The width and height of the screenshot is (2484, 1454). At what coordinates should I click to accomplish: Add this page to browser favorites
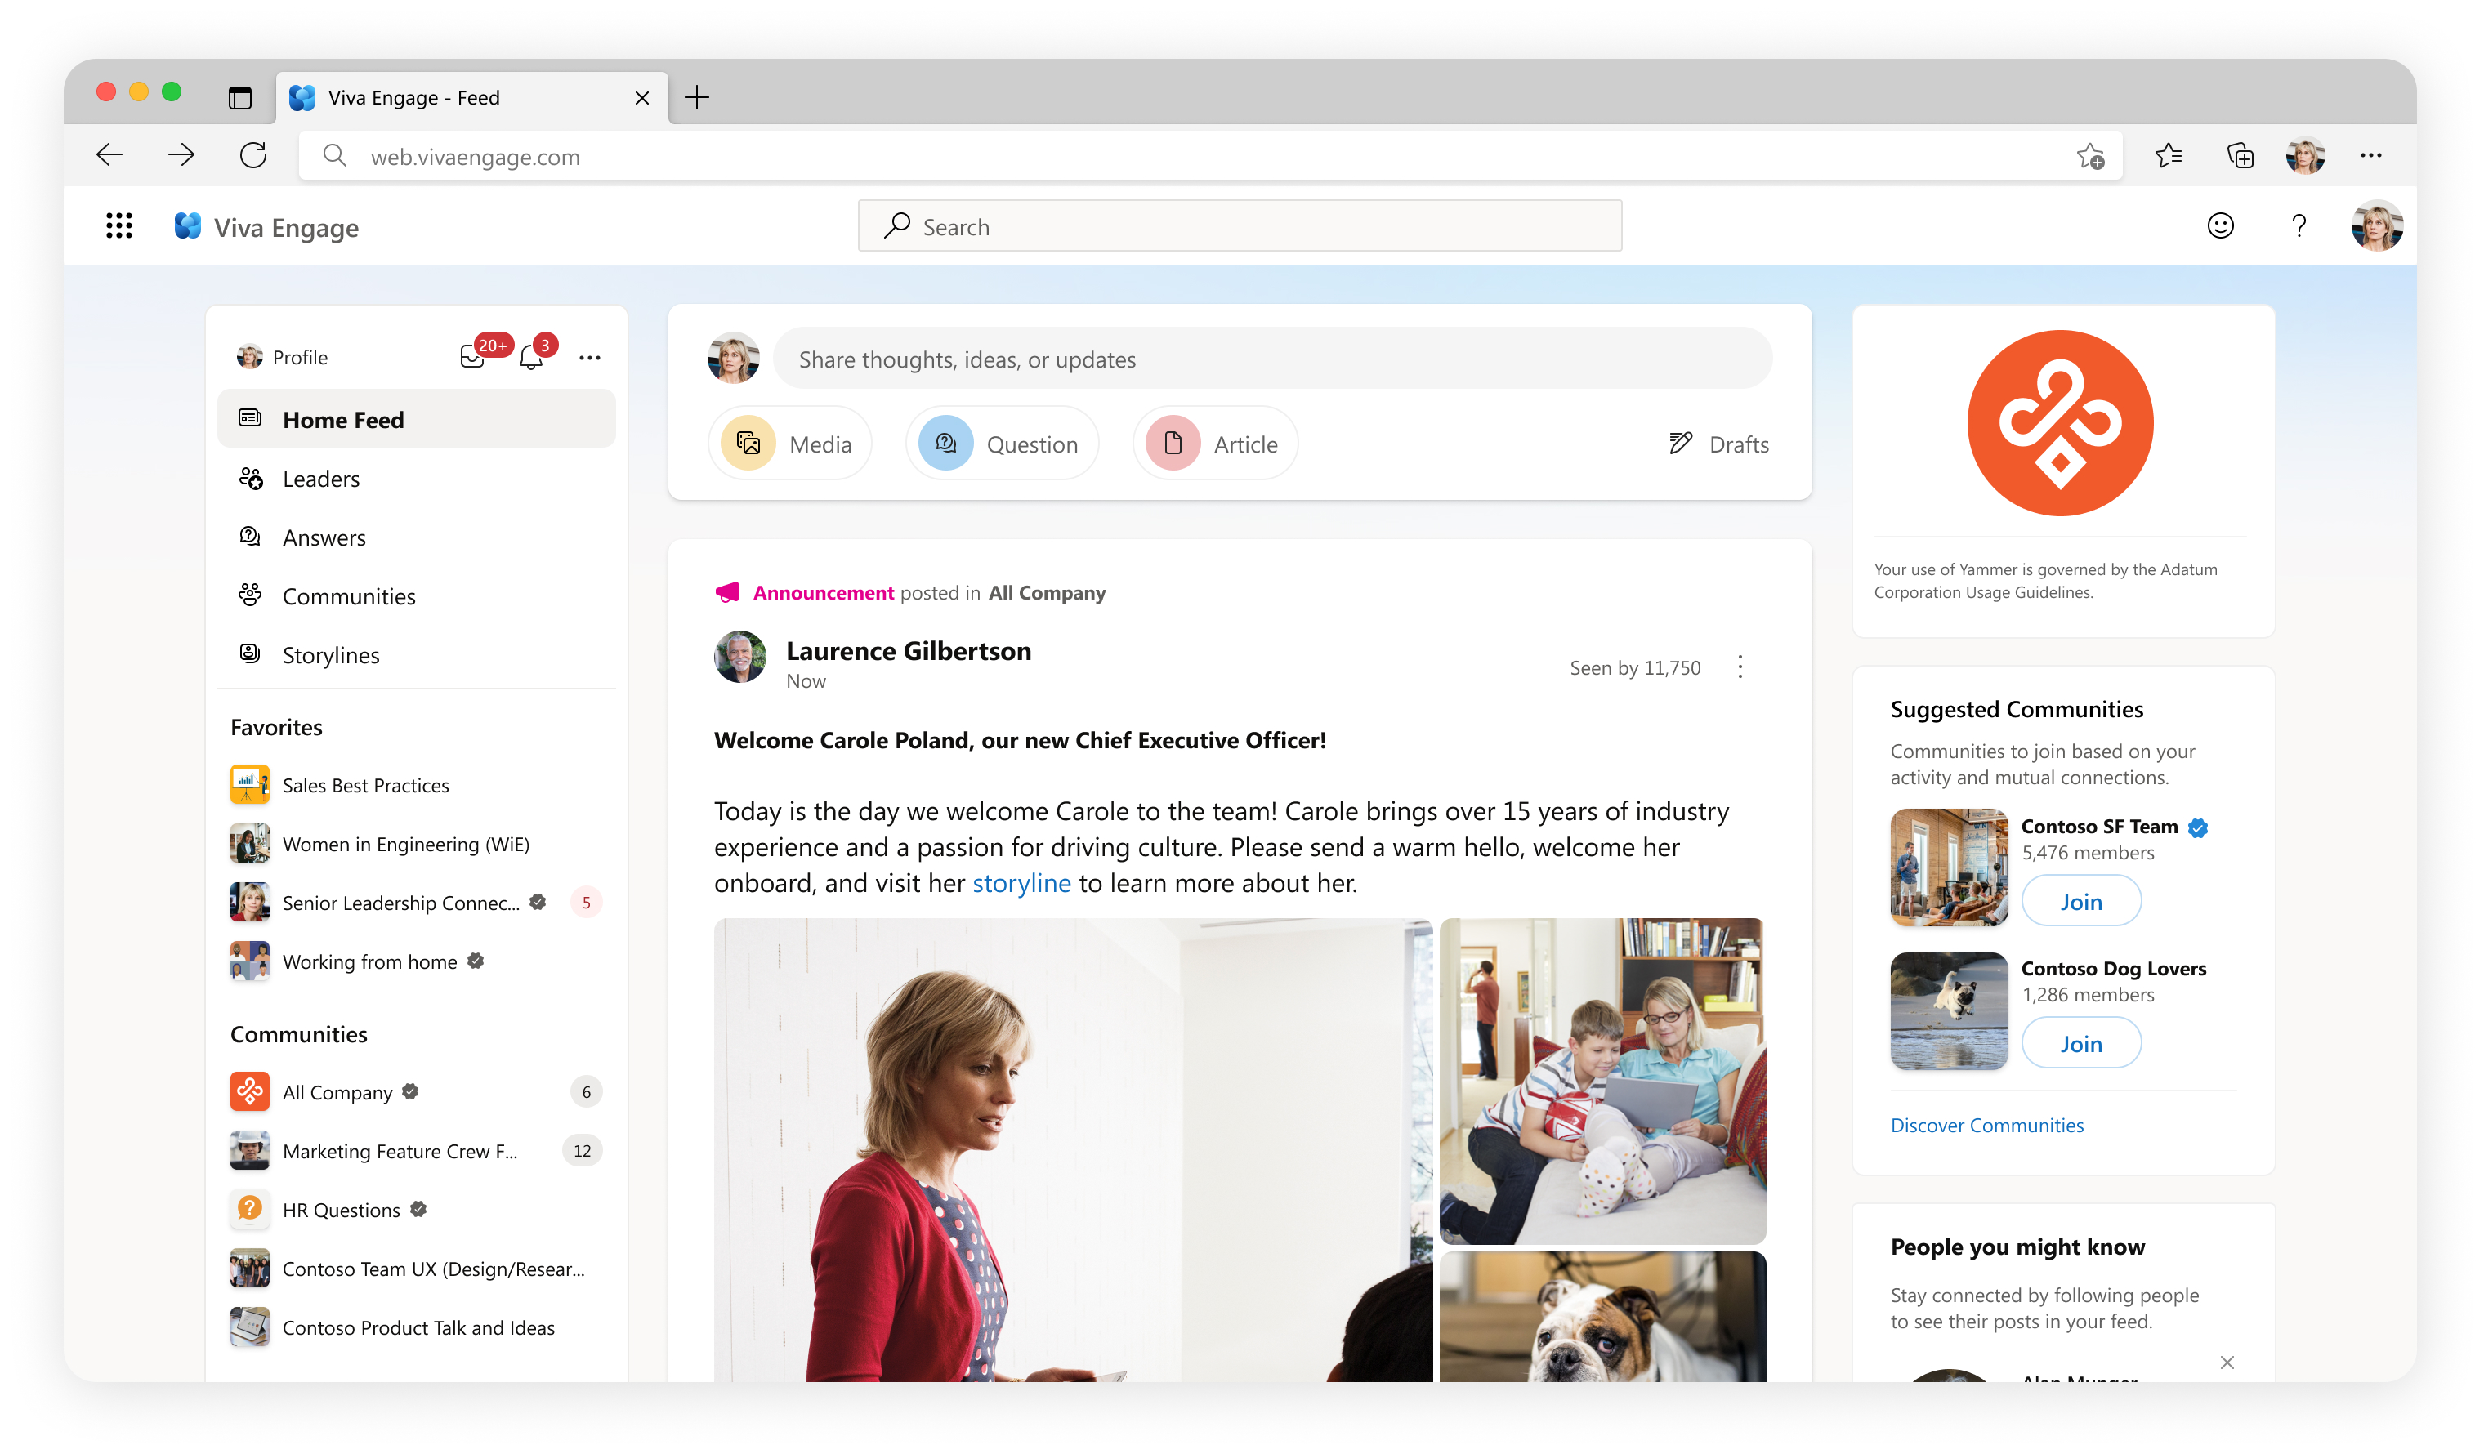pos(2089,156)
